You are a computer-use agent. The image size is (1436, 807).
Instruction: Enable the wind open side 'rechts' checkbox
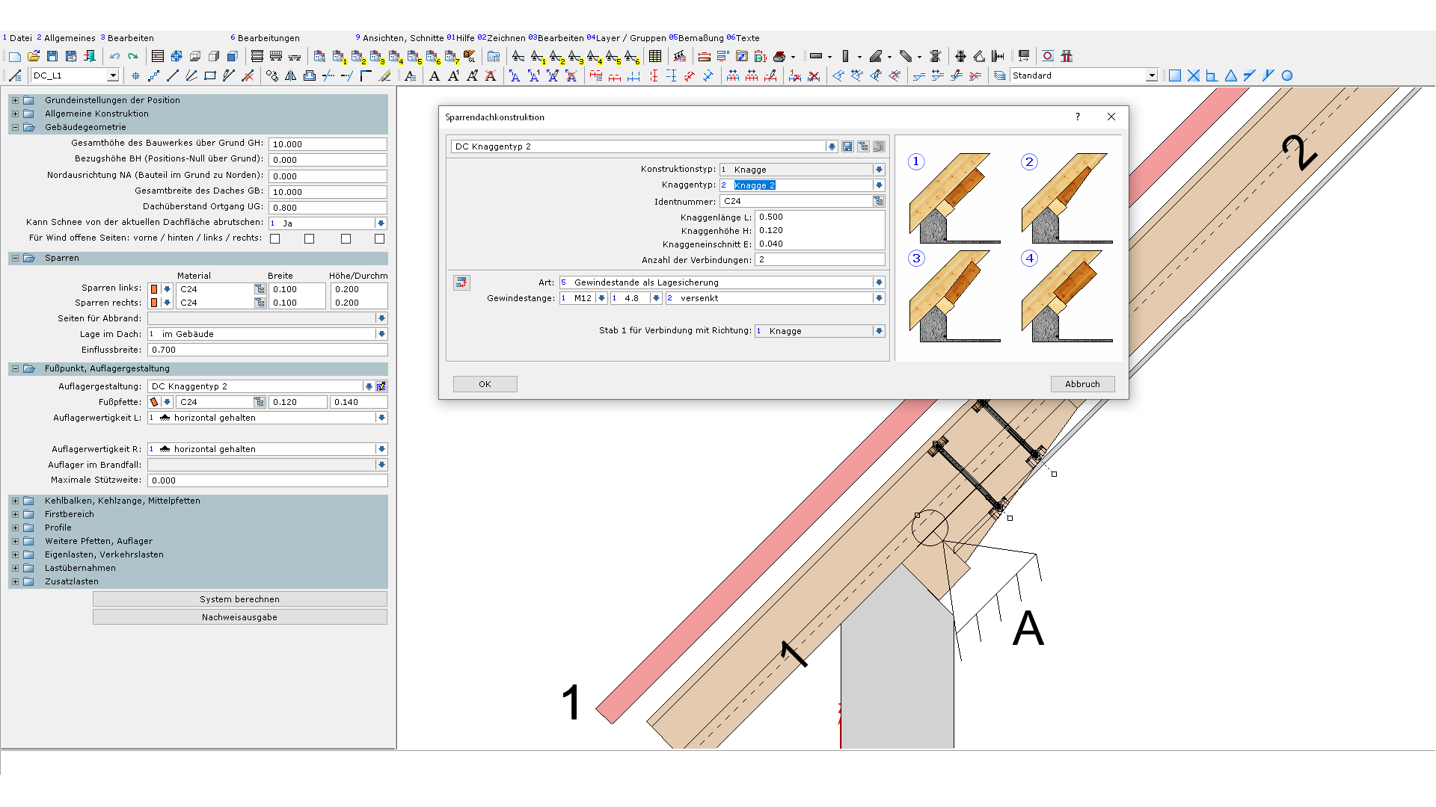380,239
